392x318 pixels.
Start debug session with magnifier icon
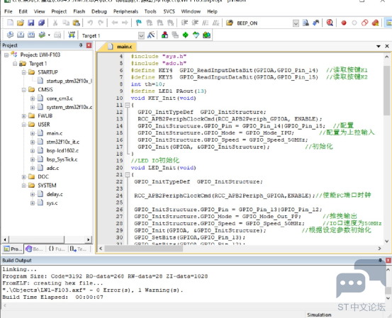coord(330,23)
